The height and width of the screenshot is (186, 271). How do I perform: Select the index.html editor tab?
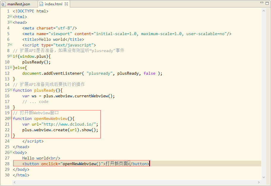(53, 4)
